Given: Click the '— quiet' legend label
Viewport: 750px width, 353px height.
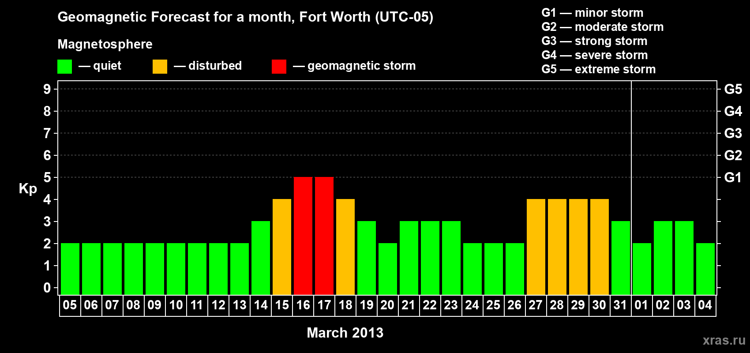Looking at the screenshot, I should 100,66.
